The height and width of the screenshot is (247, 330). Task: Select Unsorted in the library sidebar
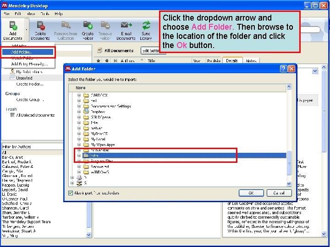tap(24, 78)
